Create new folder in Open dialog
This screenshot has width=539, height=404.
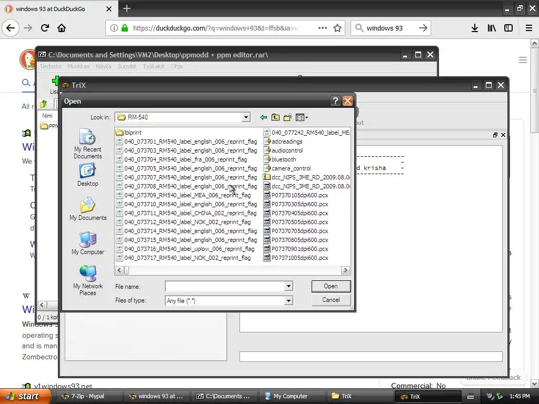coord(288,117)
